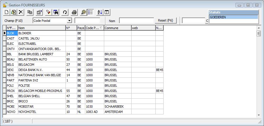Maximize the Gestion FOURNISSEURS window
The width and height of the screenshot is (264, 126).
tap(248, 5)
